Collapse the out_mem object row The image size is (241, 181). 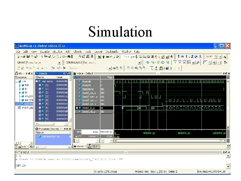[37, 81]
